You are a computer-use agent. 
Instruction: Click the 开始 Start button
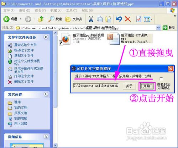[147, 86]
